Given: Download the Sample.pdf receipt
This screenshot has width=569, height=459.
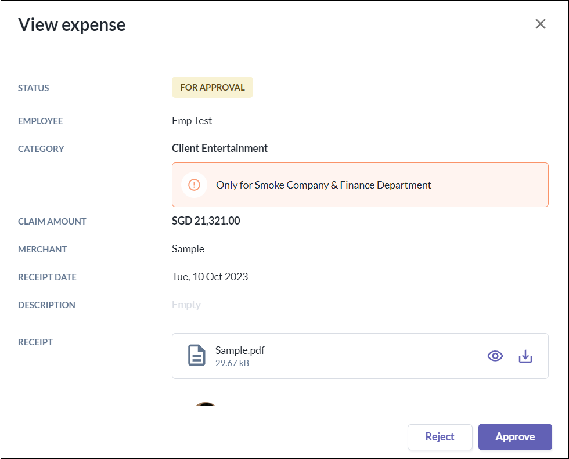Looking at the screenshot, I should (525, 356).
